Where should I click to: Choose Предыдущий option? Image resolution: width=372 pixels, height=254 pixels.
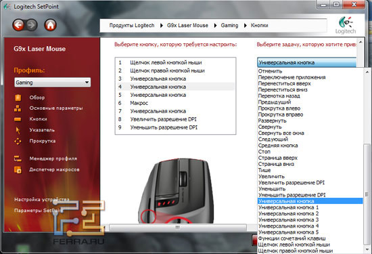tap(310, 102)
